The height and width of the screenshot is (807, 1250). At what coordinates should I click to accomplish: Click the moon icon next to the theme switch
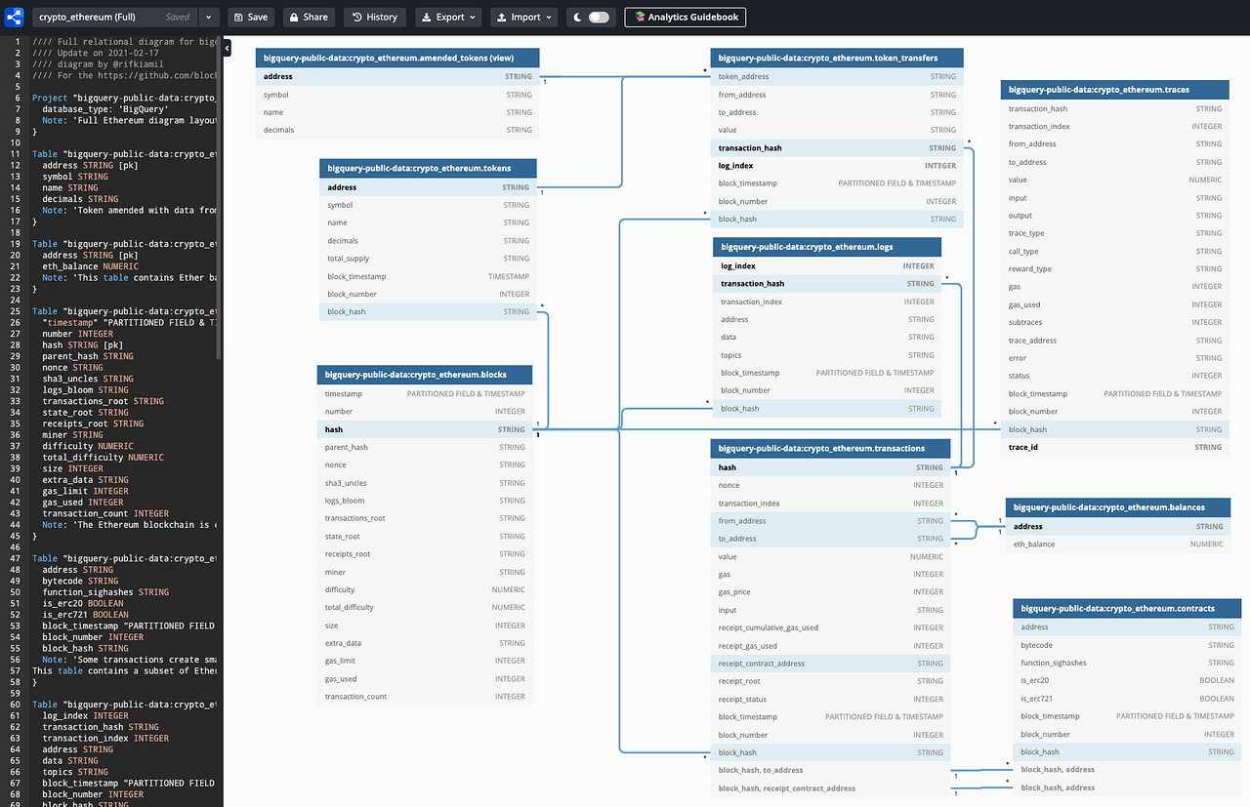(x=577, y=17)
